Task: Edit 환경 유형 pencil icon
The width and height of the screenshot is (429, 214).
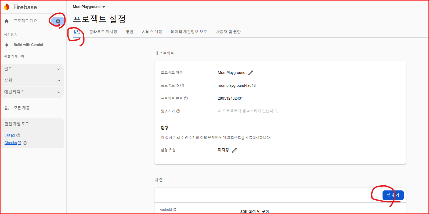Action: click(235, 150)
